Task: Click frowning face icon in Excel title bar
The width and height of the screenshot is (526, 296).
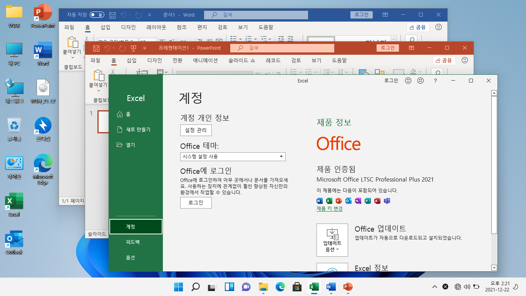Action: pos(420,81)
